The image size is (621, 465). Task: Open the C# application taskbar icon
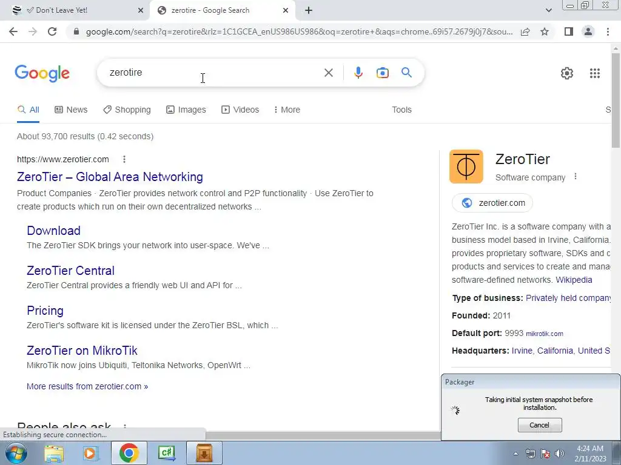(x=166, y=453)
